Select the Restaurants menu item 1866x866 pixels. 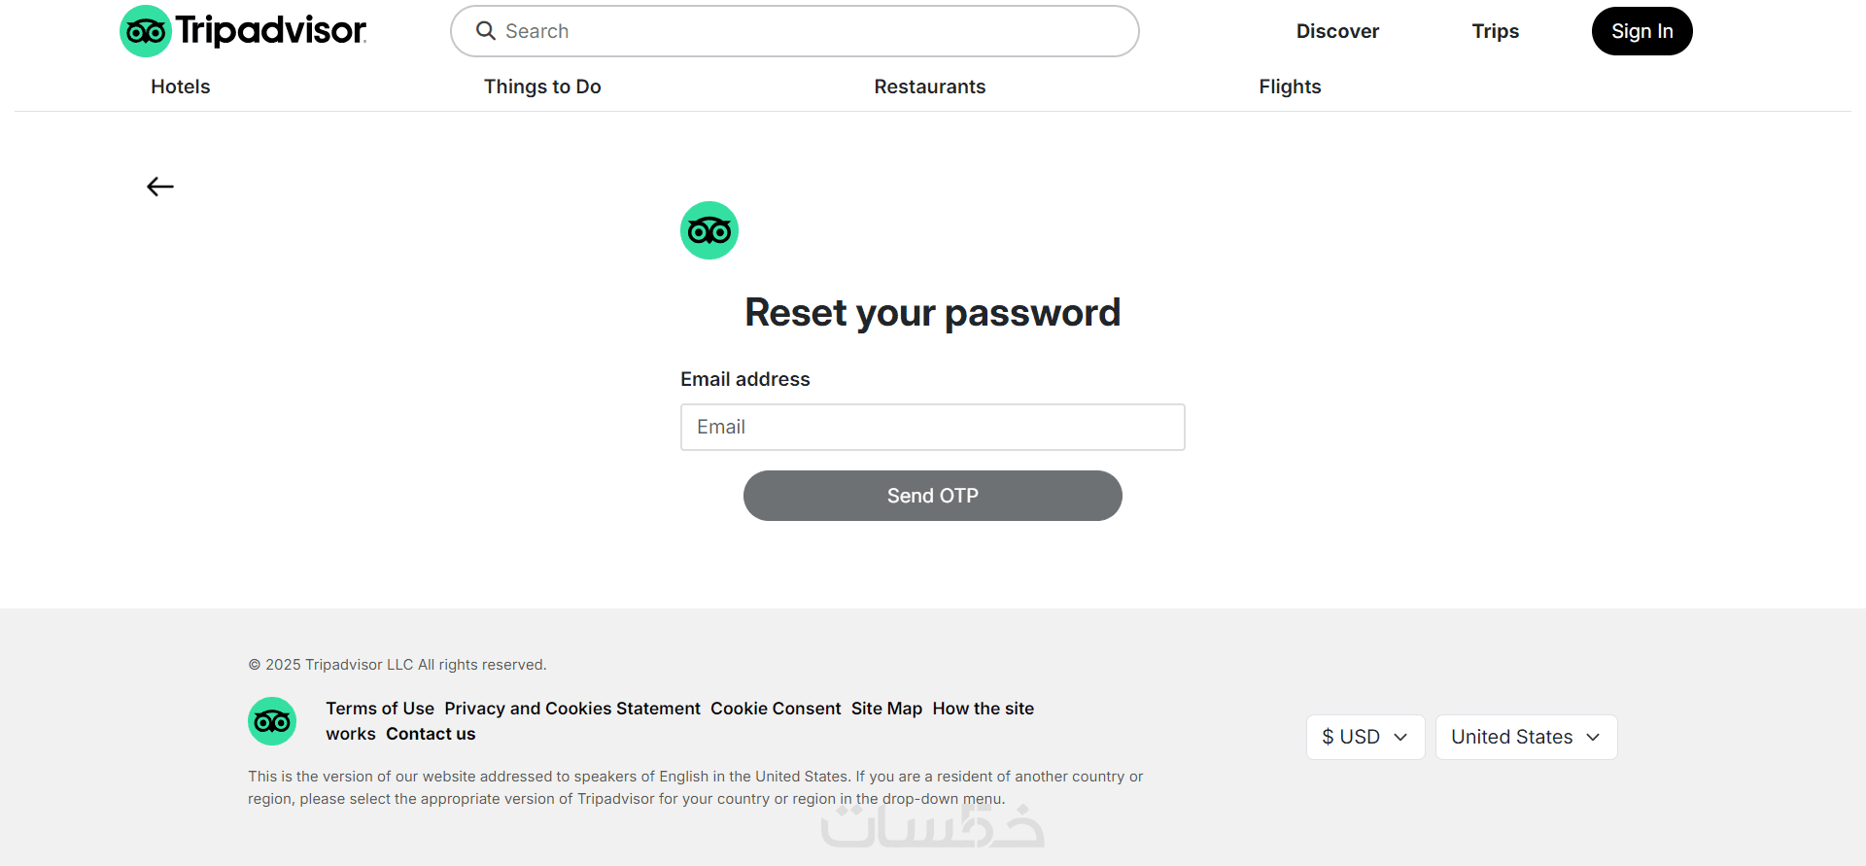coord(930,87)
